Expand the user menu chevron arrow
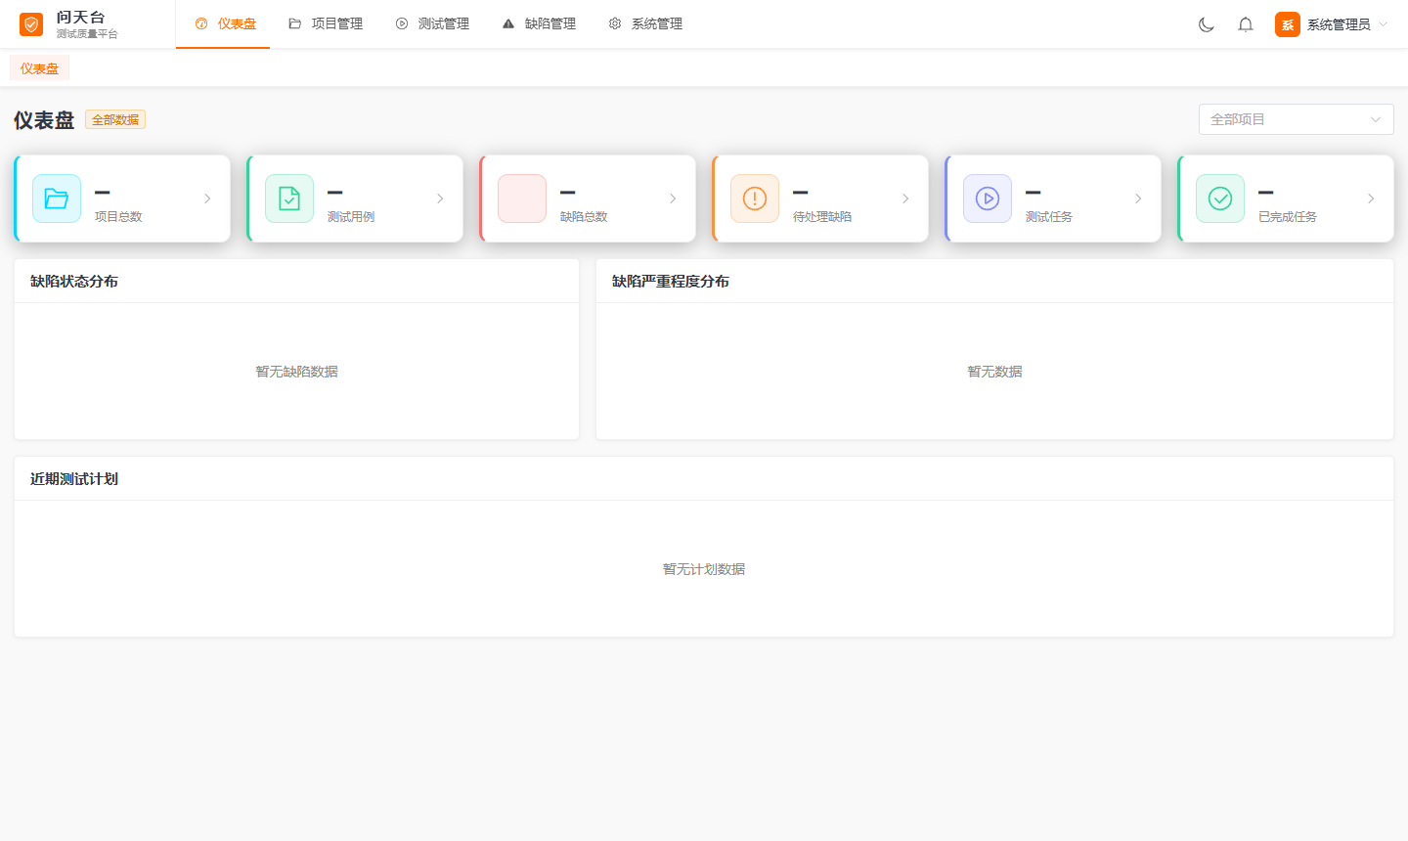 point(1383,24)
